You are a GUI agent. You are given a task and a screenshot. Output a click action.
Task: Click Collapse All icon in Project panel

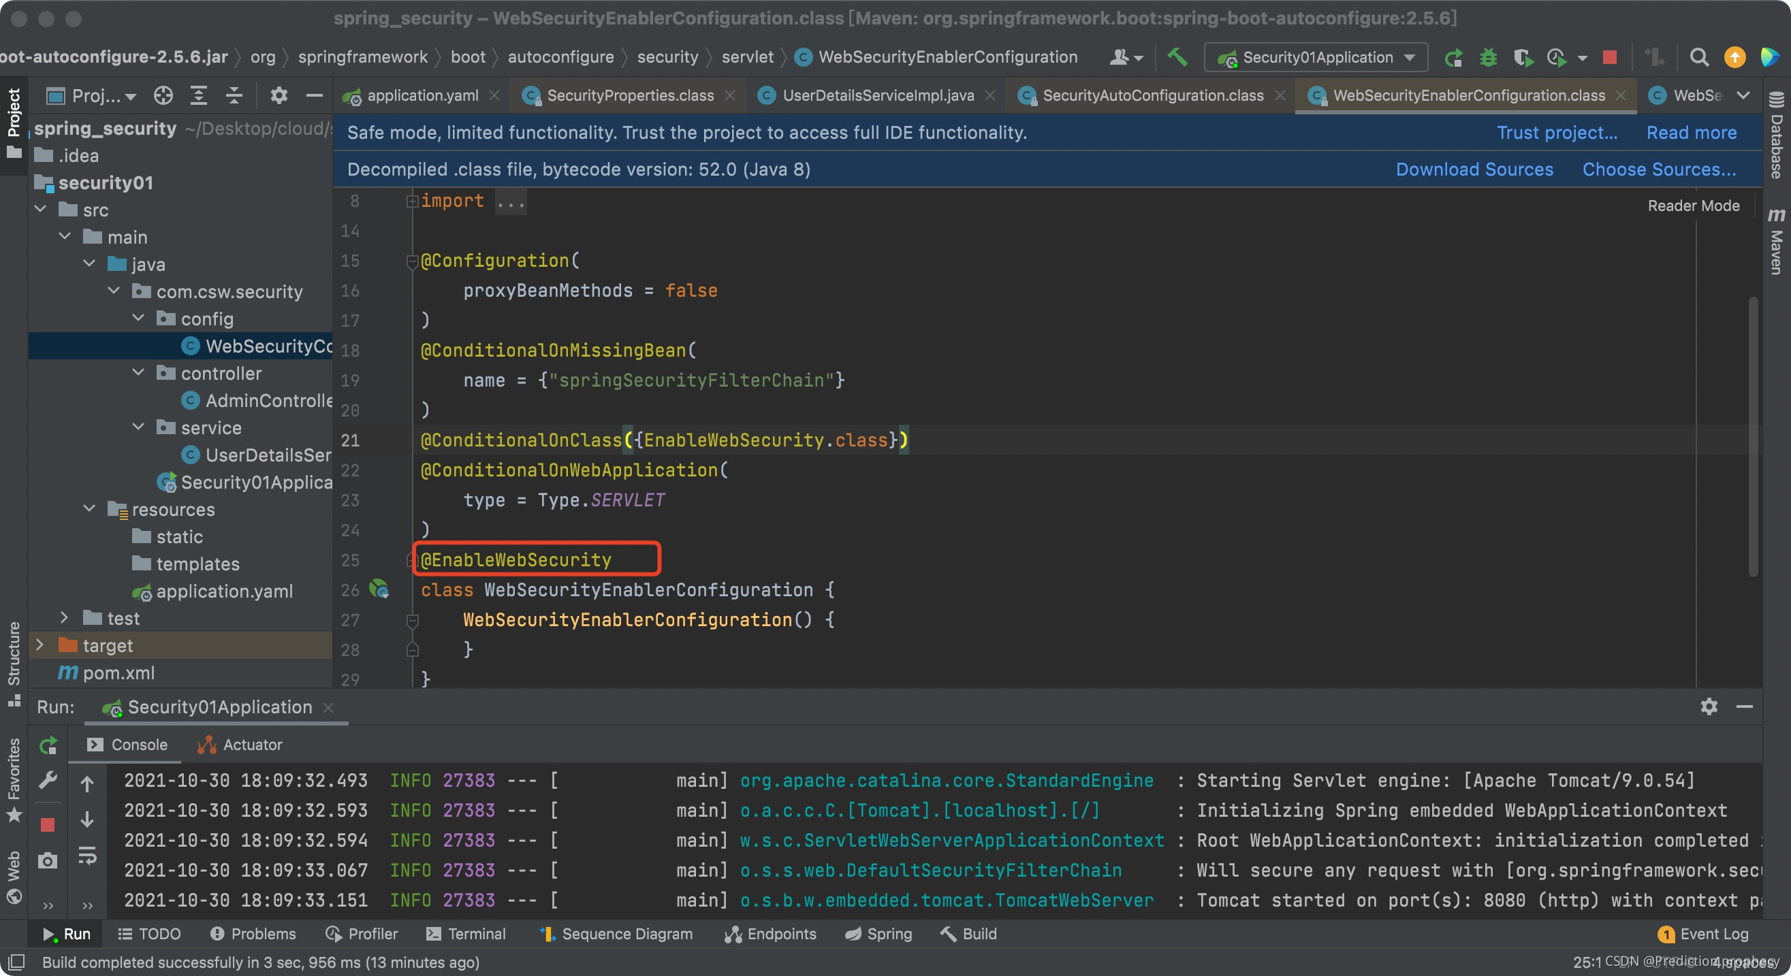(x=234, y=95)
